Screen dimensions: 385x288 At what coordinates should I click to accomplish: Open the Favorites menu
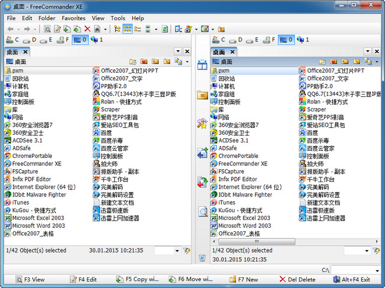73,18
